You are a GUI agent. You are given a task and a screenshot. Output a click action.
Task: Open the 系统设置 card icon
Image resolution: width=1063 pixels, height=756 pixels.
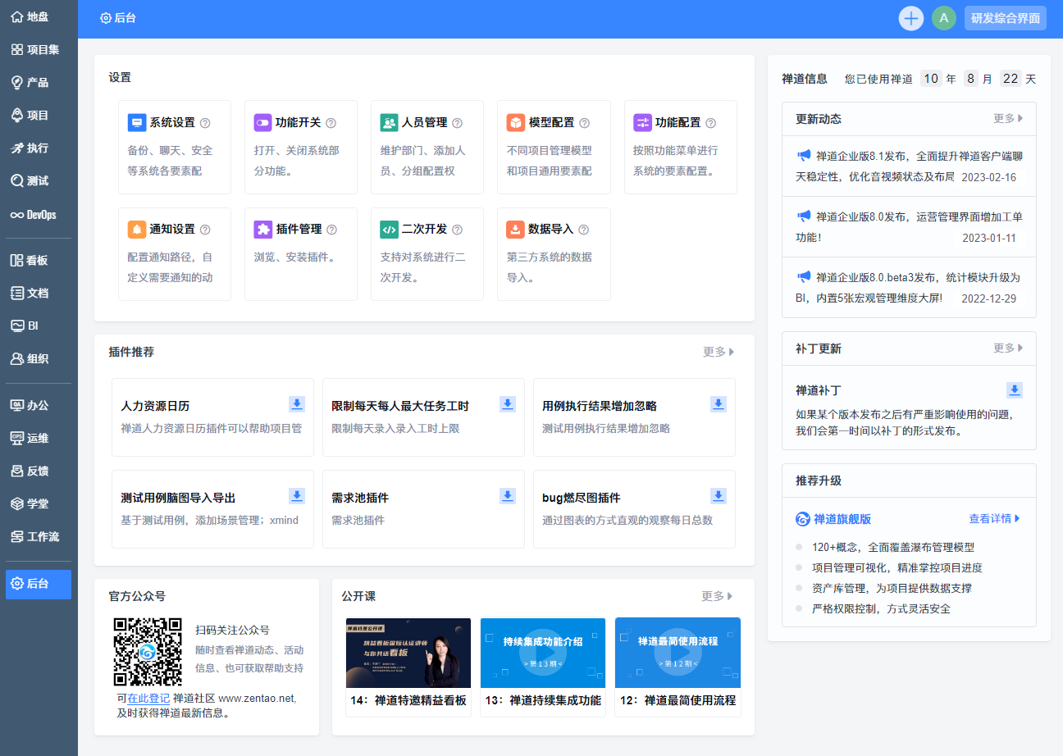click(x=137, y=123)
